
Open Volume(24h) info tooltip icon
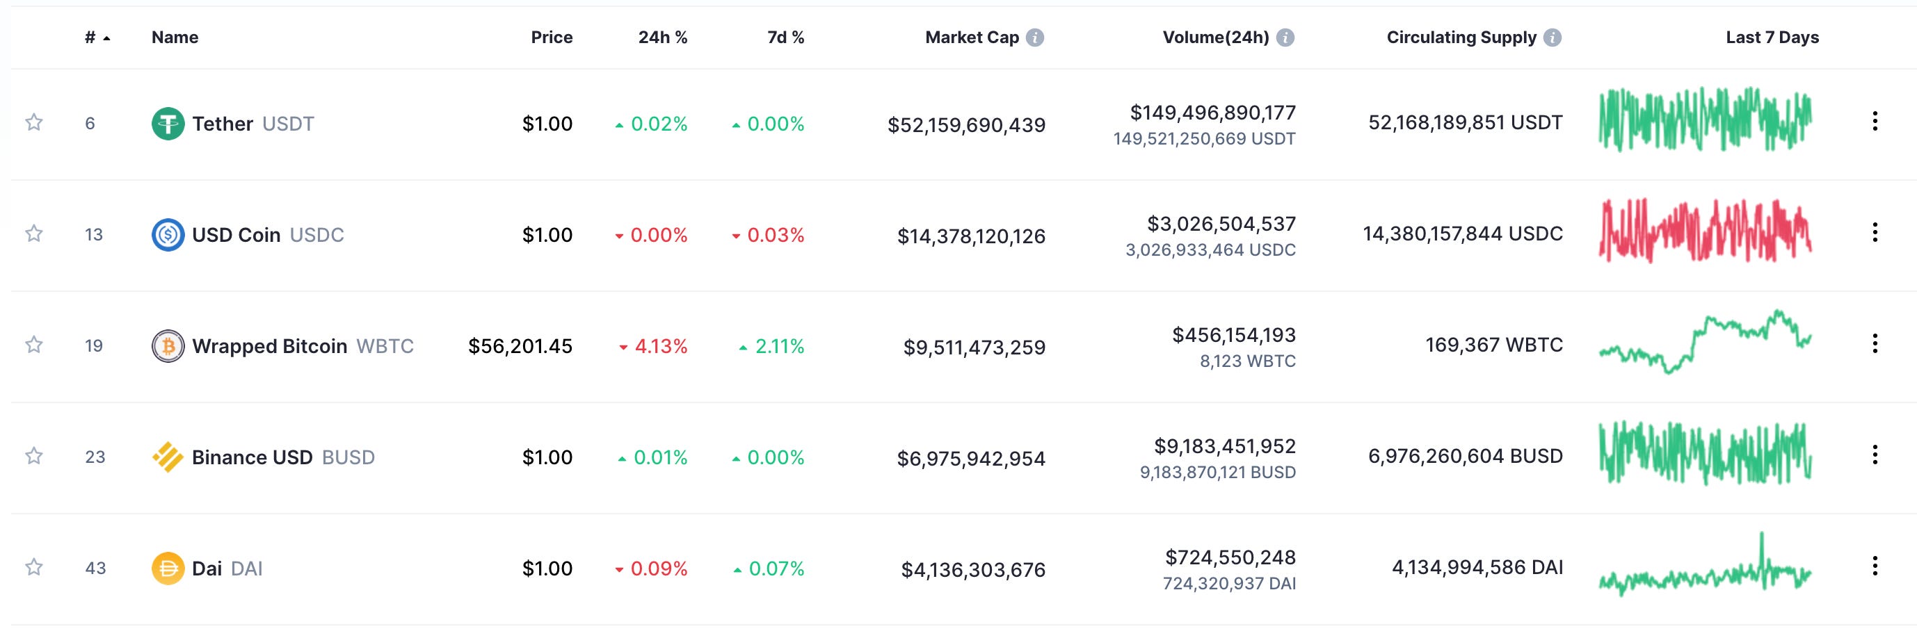coord(1285,37)
